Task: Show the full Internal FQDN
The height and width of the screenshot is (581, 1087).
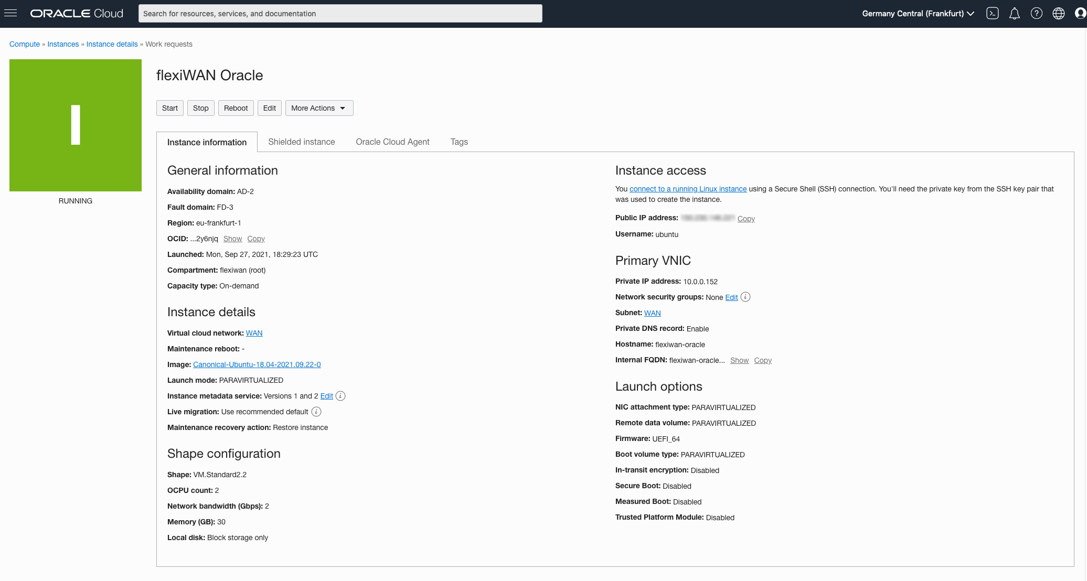Action: click(x=739, y=360)
